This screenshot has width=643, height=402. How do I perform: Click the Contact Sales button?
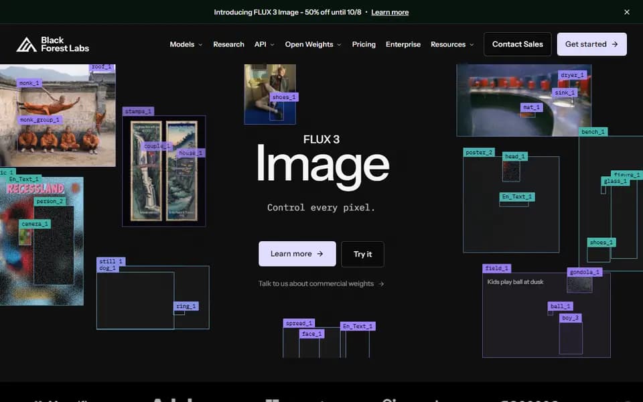[x=518, y=44]
